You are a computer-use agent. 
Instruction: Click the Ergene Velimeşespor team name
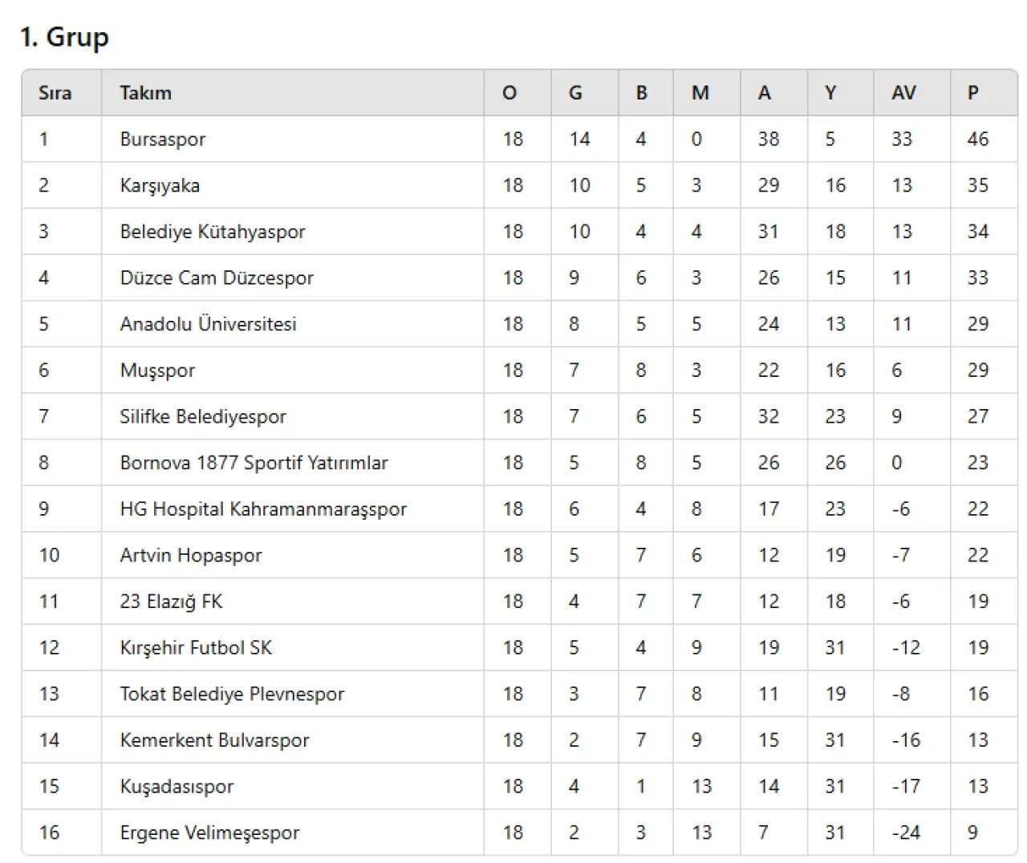pyautogui.click(x=209, y=833)
